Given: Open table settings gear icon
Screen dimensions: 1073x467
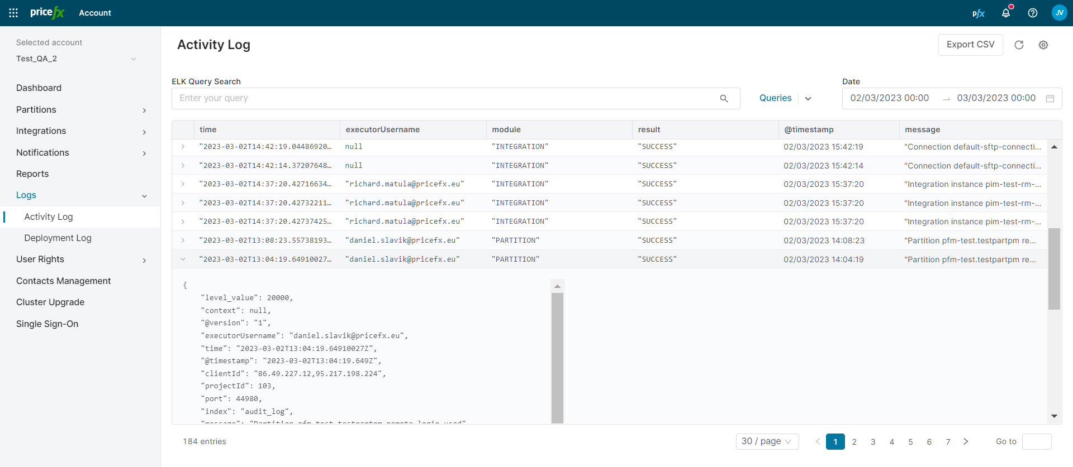Looking at the screenshot, I should tap(1043, 45).
